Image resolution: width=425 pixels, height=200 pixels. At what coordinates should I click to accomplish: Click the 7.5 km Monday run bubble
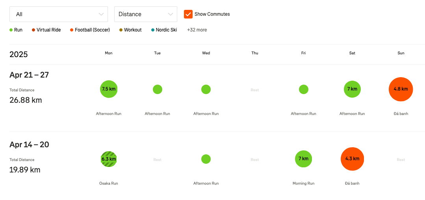109,89
